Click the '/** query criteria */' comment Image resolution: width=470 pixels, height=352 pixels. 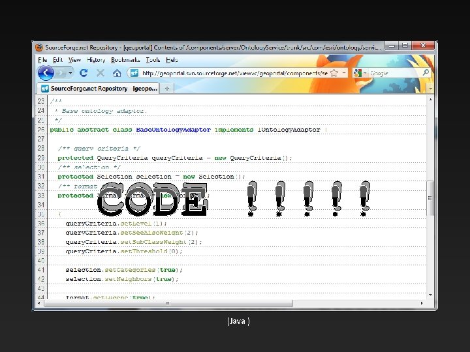tap(99, 148)
